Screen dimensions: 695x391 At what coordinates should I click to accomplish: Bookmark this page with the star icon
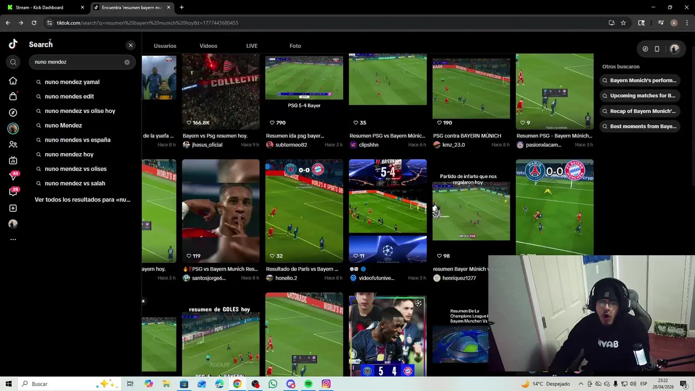623,23
